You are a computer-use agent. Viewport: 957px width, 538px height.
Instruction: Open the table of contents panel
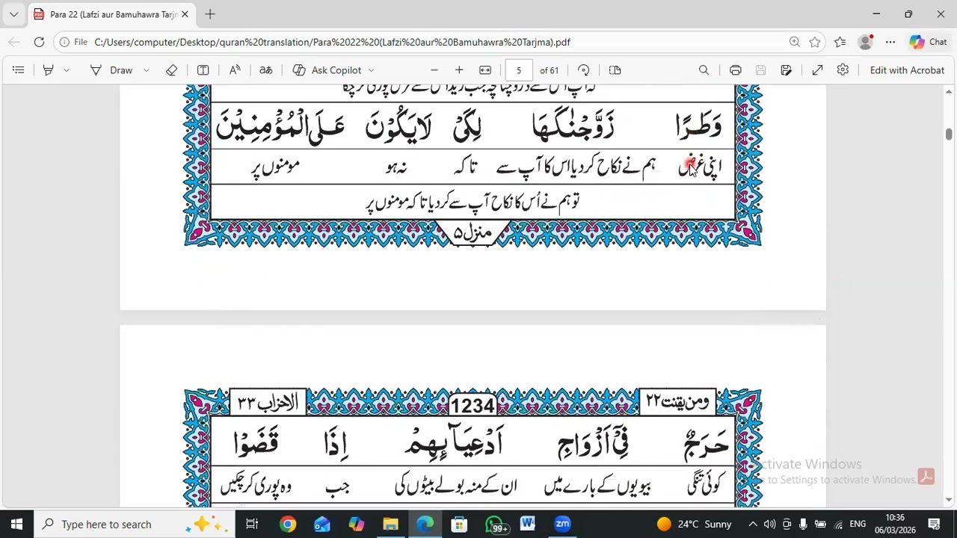pyautogui.click(x=19, y=70)
